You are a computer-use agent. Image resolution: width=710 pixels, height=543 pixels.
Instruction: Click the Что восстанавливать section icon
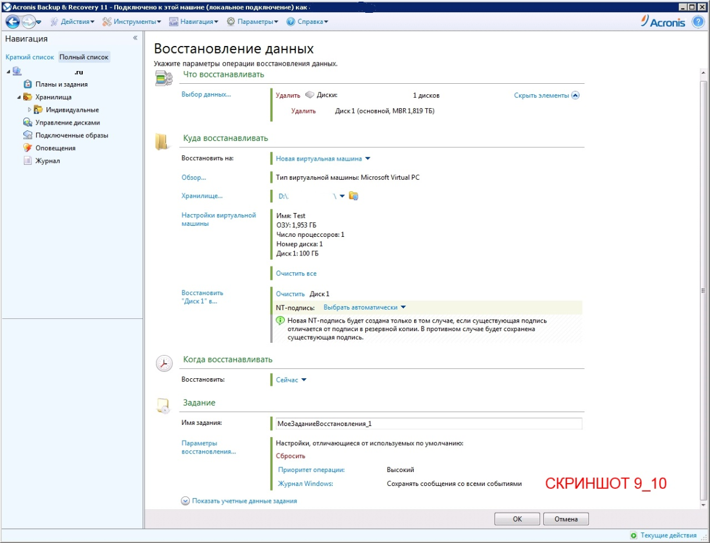[164, 79]
